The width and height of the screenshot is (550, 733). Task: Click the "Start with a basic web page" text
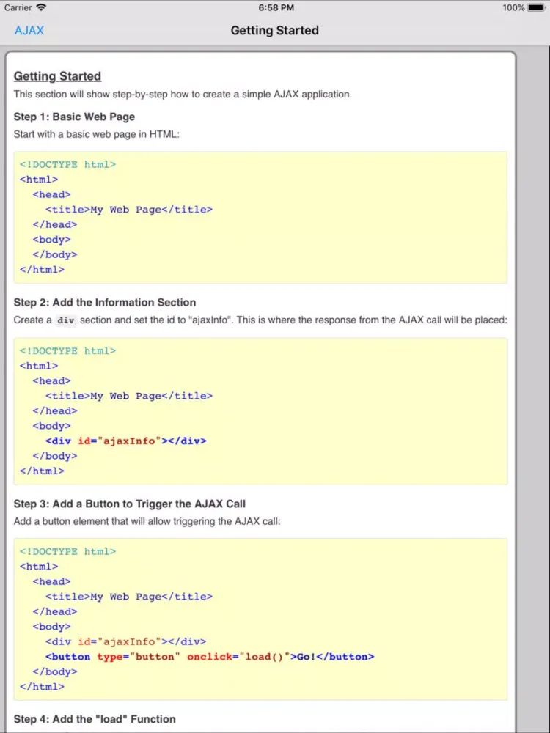click(96, 134)
